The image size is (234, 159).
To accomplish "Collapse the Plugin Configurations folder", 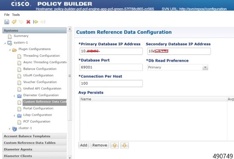I will coord(10,50).
